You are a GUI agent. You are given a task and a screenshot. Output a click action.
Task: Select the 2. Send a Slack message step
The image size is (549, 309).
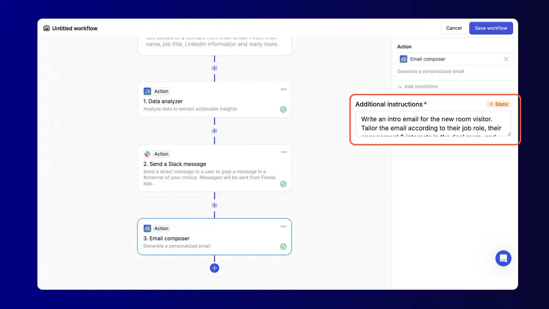pos(214,168)
